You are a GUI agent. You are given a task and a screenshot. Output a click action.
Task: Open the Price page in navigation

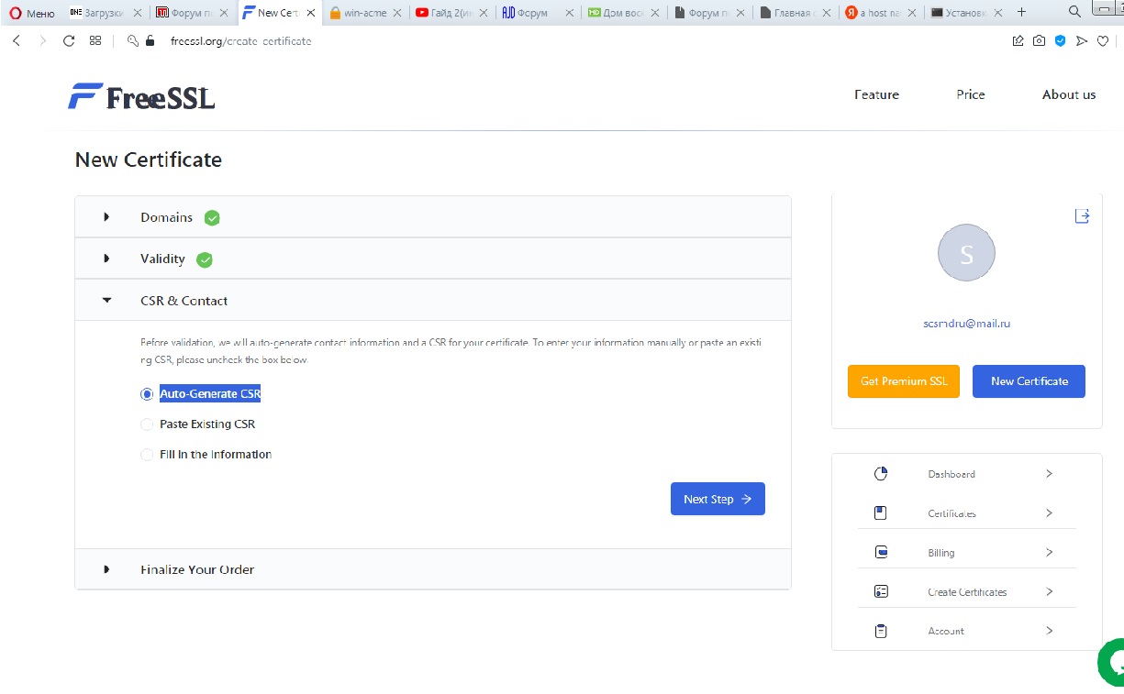[970, 94]
